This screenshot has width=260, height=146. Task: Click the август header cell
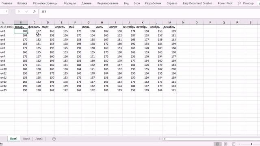pyautogui.click(x=115, y=27)
